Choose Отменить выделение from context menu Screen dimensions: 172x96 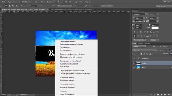coord(67,41)
